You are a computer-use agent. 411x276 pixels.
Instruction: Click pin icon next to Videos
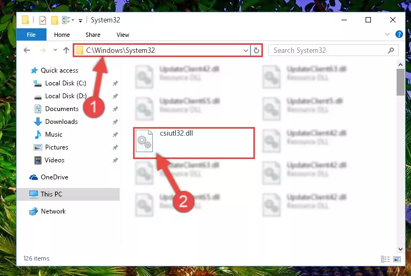pos(115,160)
